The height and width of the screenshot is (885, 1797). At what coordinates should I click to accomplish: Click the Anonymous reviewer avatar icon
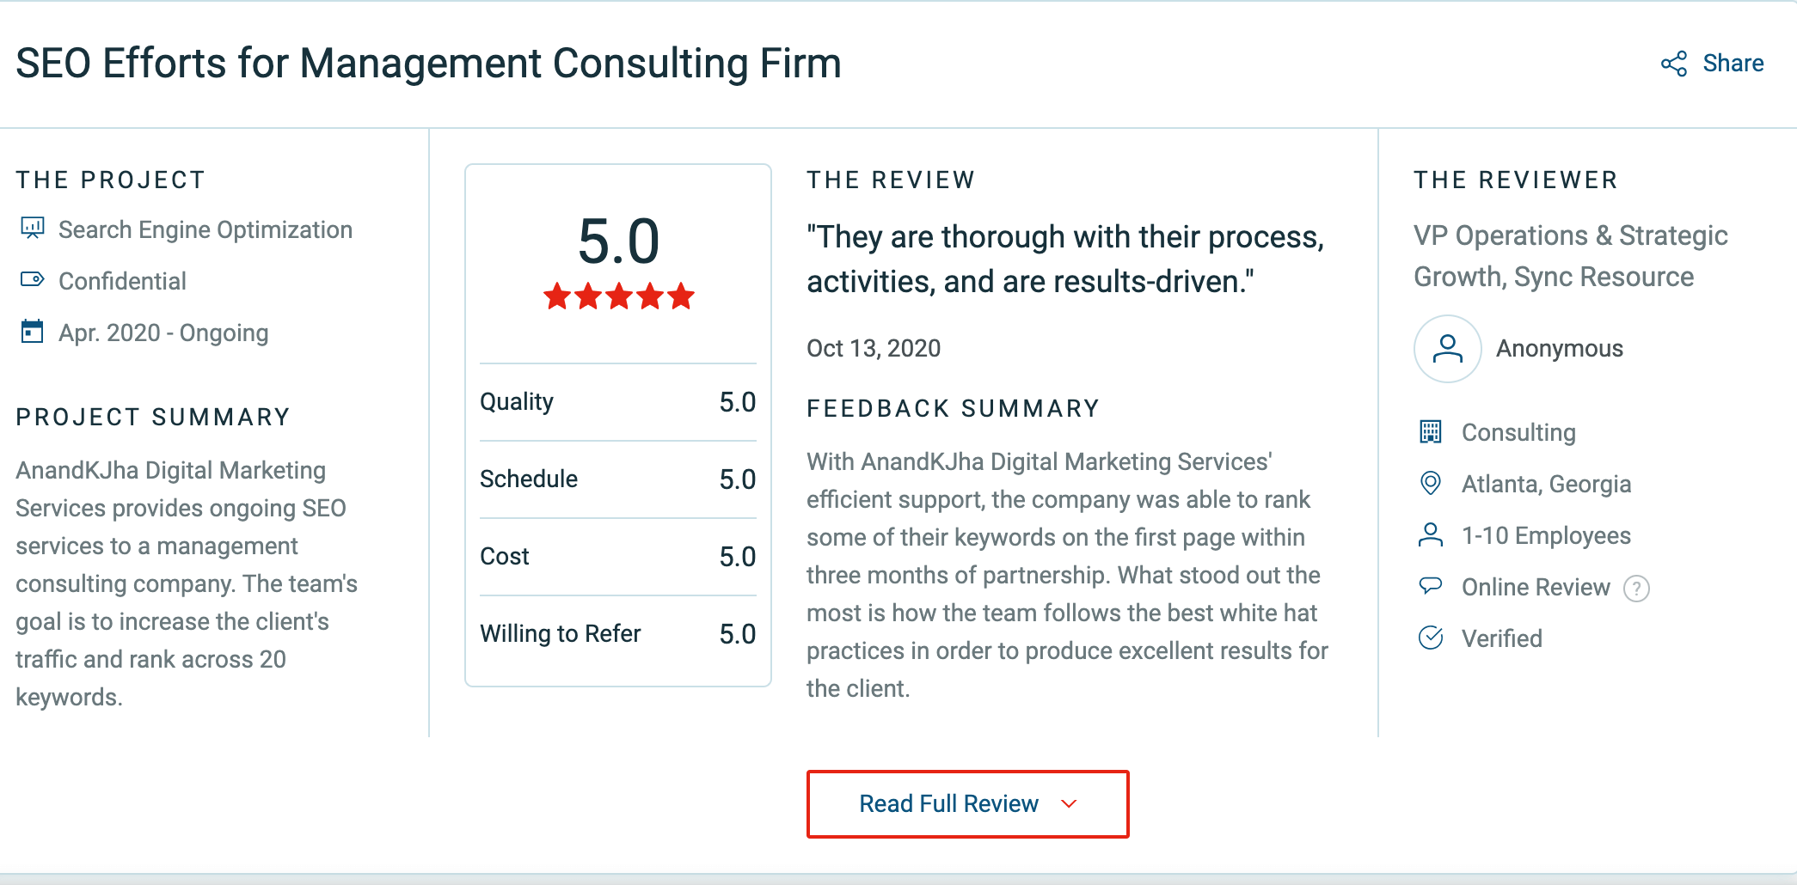[x=1447, y=348]
